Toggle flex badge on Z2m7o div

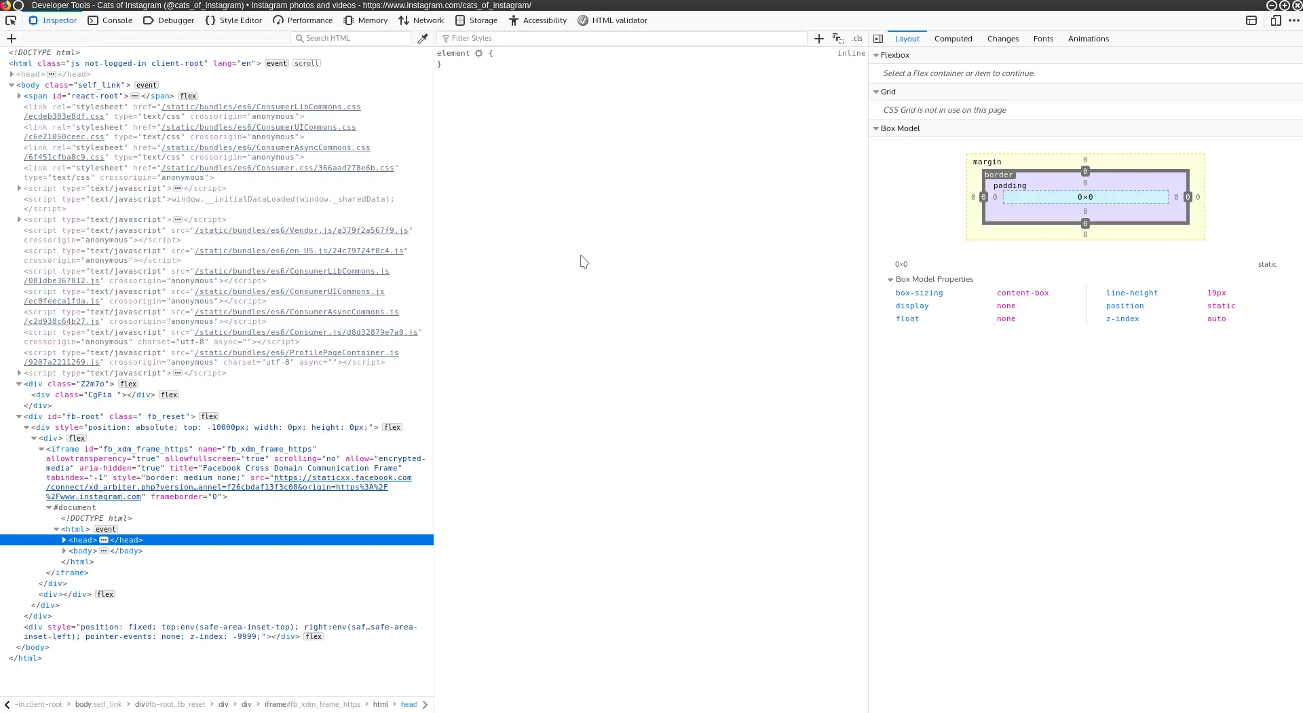pos(128,384)
